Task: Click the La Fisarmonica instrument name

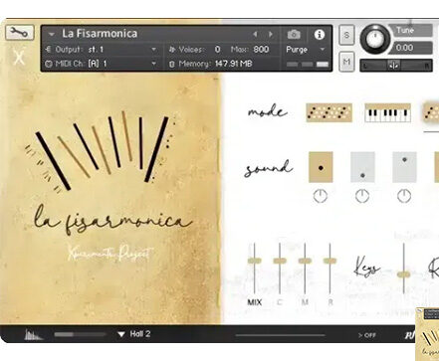Action: (x=100, y=34)
